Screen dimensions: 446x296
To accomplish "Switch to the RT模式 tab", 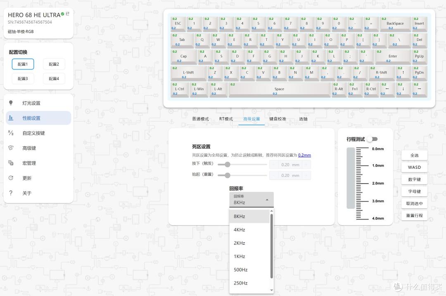I will [226, 119].
